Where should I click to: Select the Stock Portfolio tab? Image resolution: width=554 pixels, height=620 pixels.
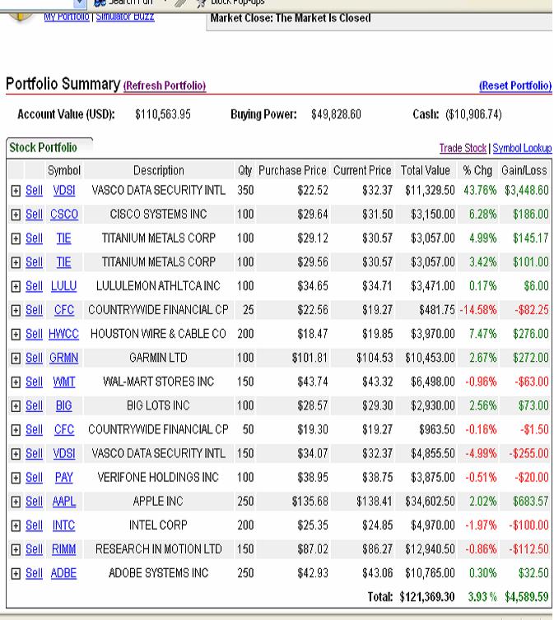pos(43,147)
